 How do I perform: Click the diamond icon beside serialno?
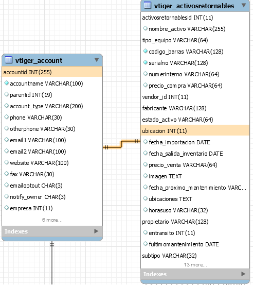click(145, 62)
